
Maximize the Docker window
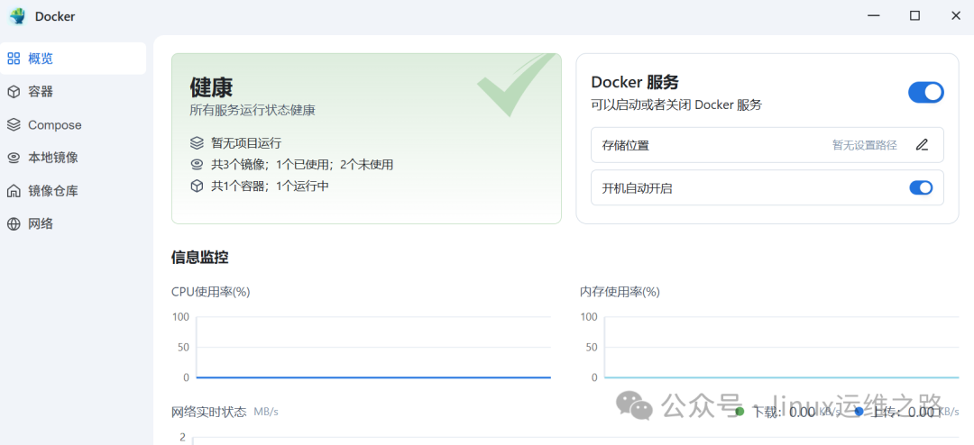[915, 16]
